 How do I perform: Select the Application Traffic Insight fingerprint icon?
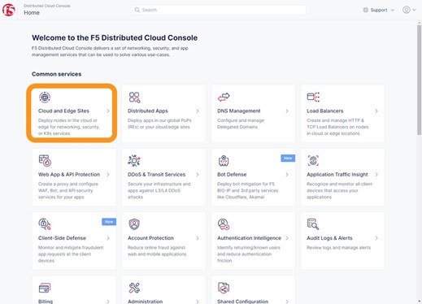click(313, 160)
